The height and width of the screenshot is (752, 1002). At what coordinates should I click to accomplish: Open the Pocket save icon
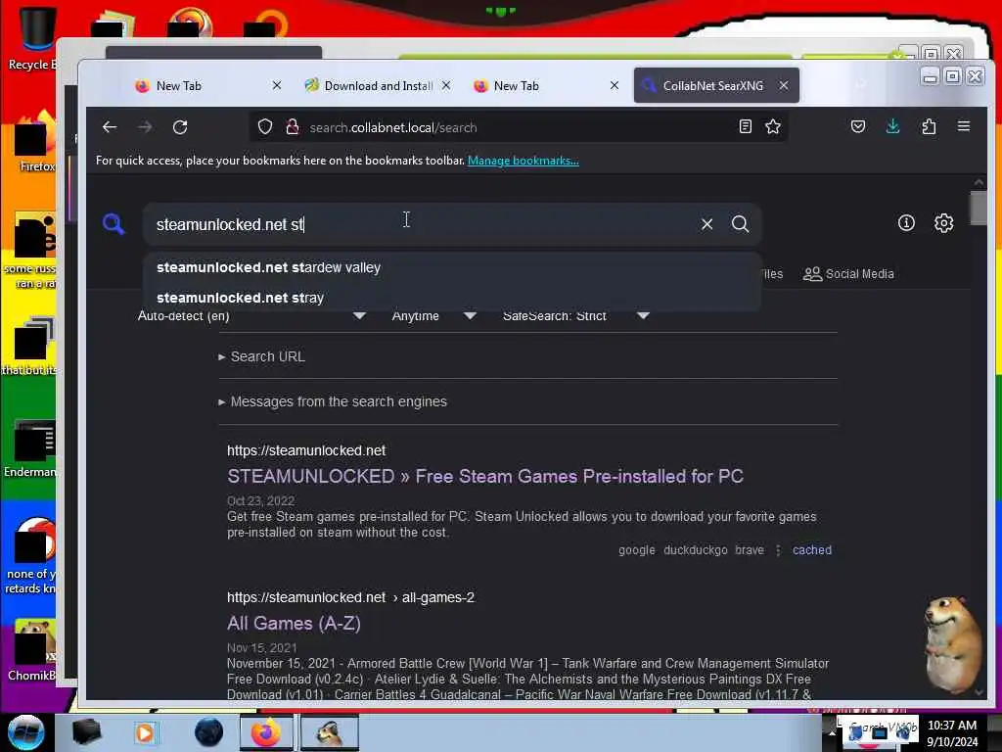coord(857,126)
